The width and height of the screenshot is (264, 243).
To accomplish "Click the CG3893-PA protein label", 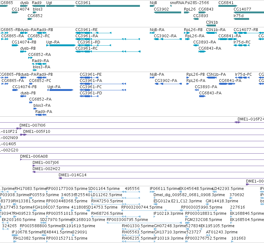I will [x=206, y=87].
